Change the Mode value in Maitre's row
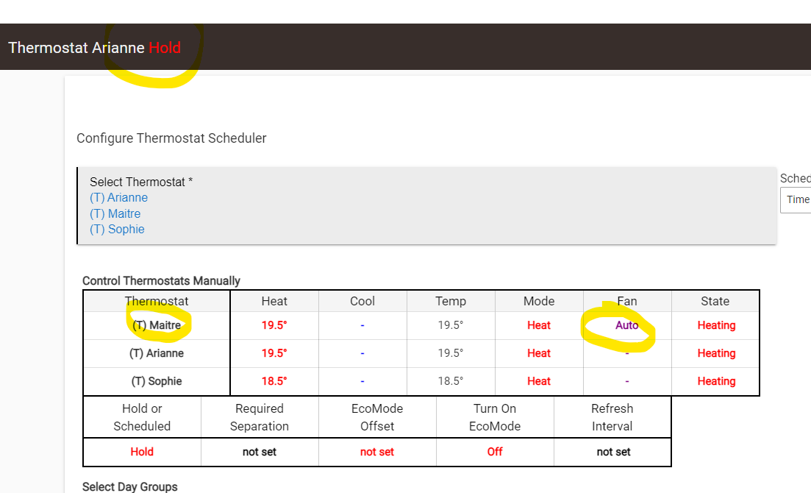 539,326
